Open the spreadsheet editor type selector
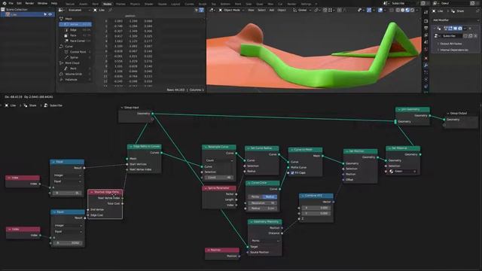 click(x=62, y=10)
